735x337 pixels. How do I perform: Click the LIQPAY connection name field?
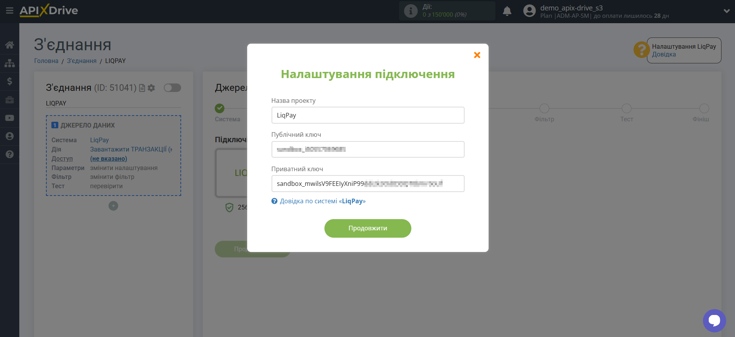[114, 103]
